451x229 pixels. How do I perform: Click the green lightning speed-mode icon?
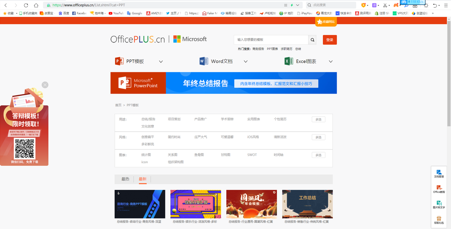point(292,5)
